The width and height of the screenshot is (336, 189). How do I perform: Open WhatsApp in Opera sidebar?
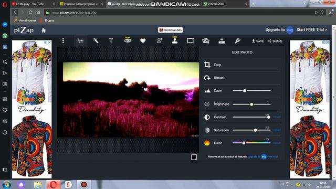click(x=5, y=36)
